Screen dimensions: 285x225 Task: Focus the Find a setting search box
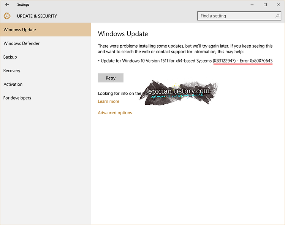239,16
